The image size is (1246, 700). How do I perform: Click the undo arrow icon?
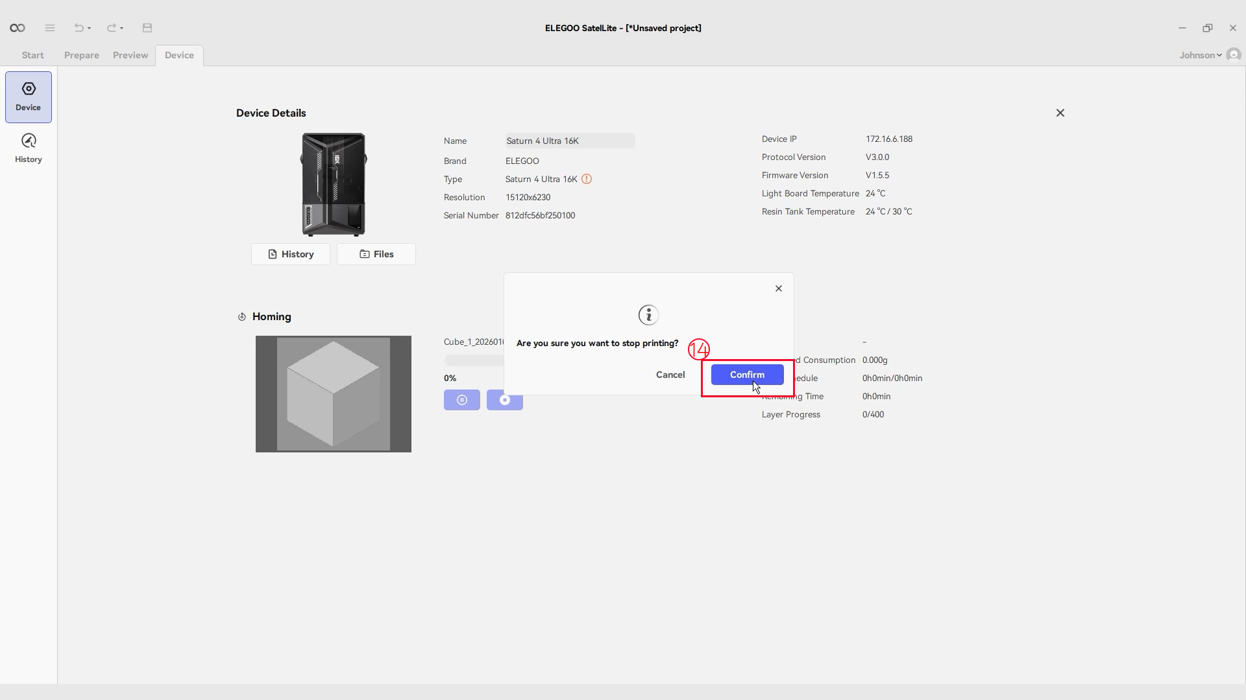click(x=79, y=28)
